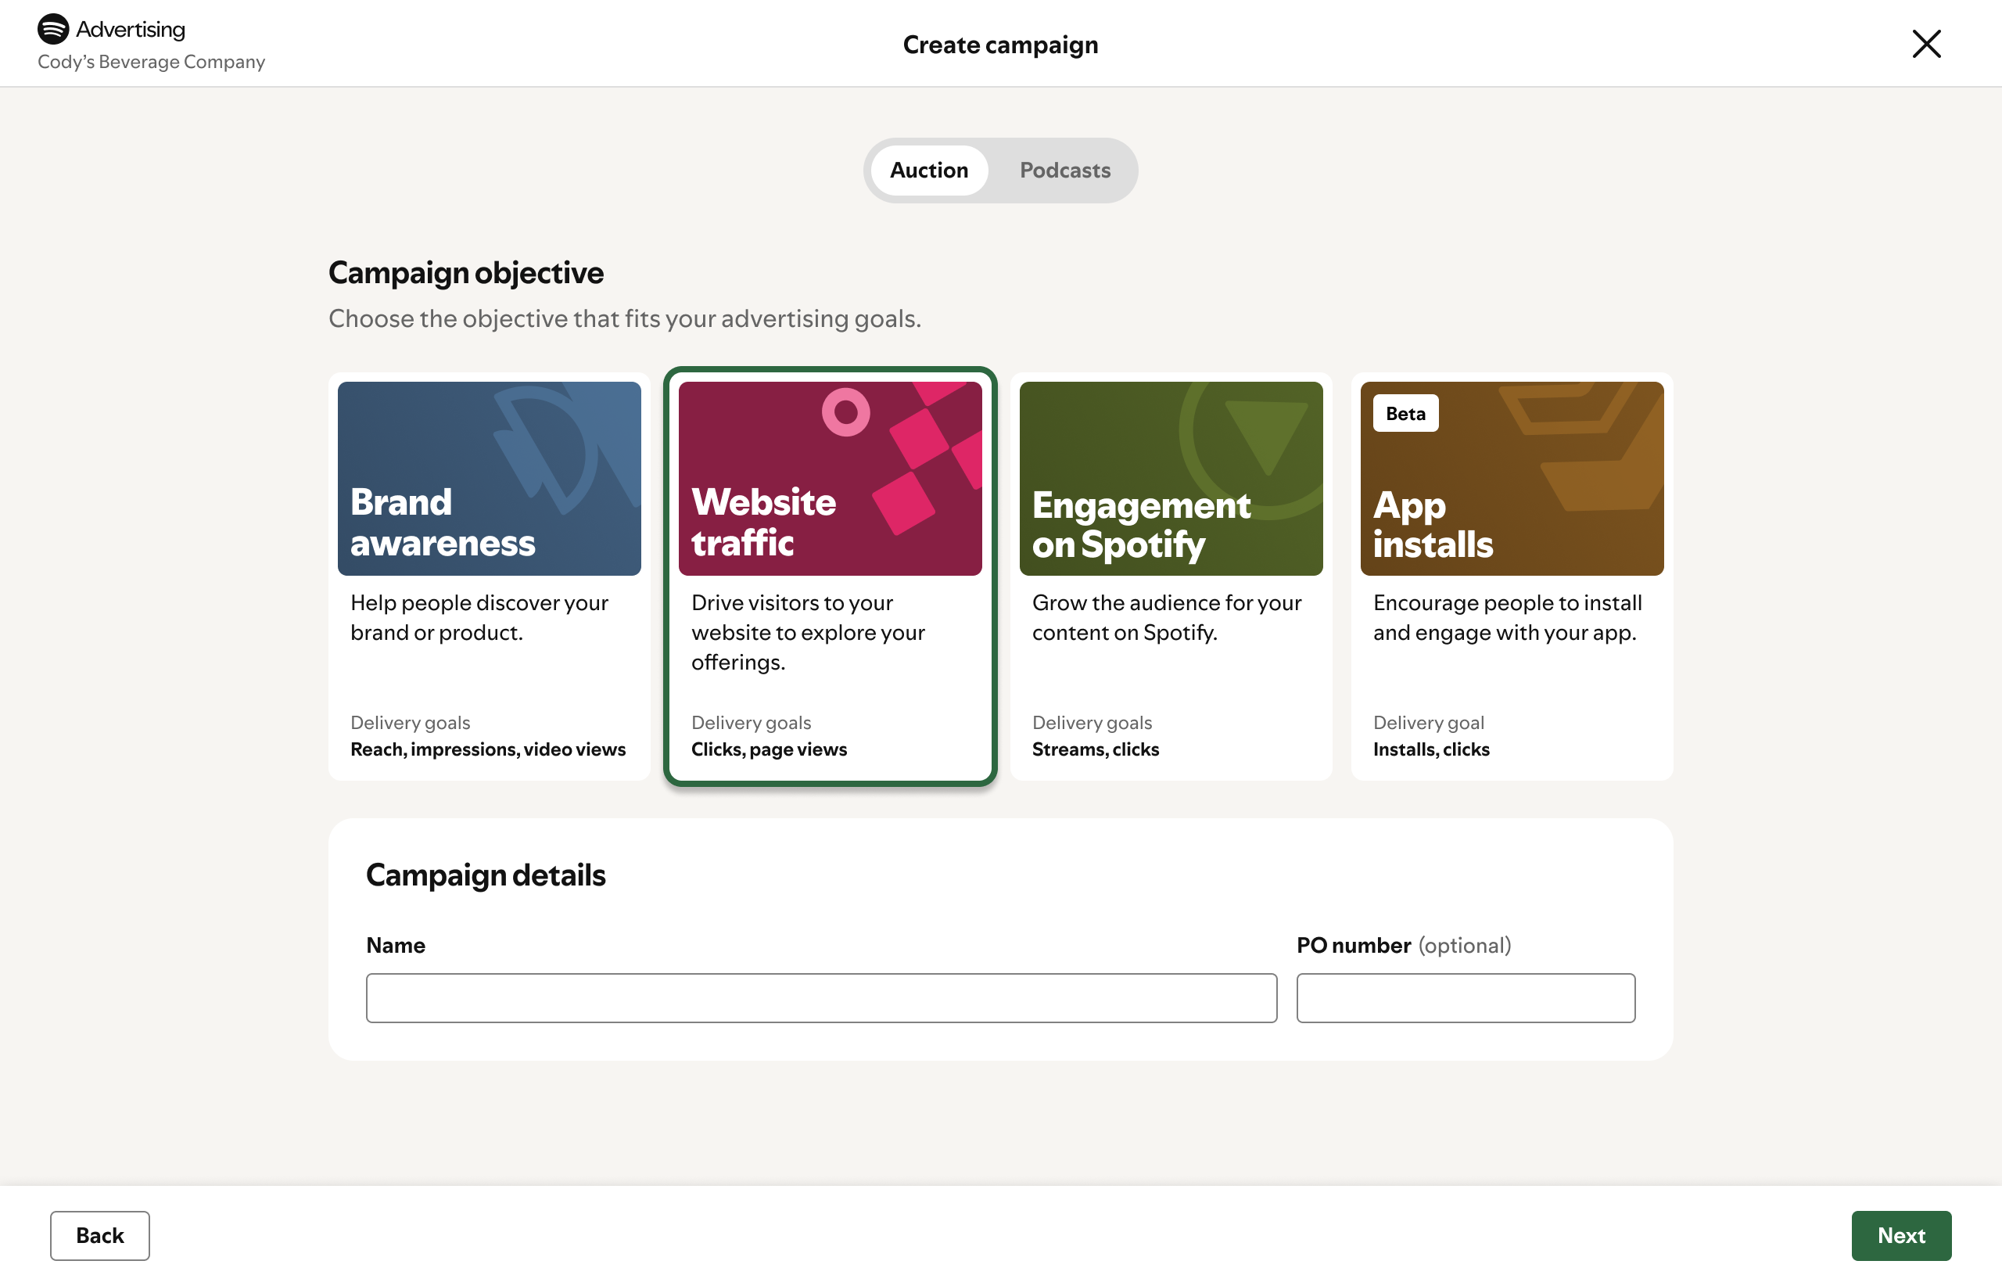2002x1286 pixels.
Task: Switch to the Auction tab
Action: click(x=928, y=171)
